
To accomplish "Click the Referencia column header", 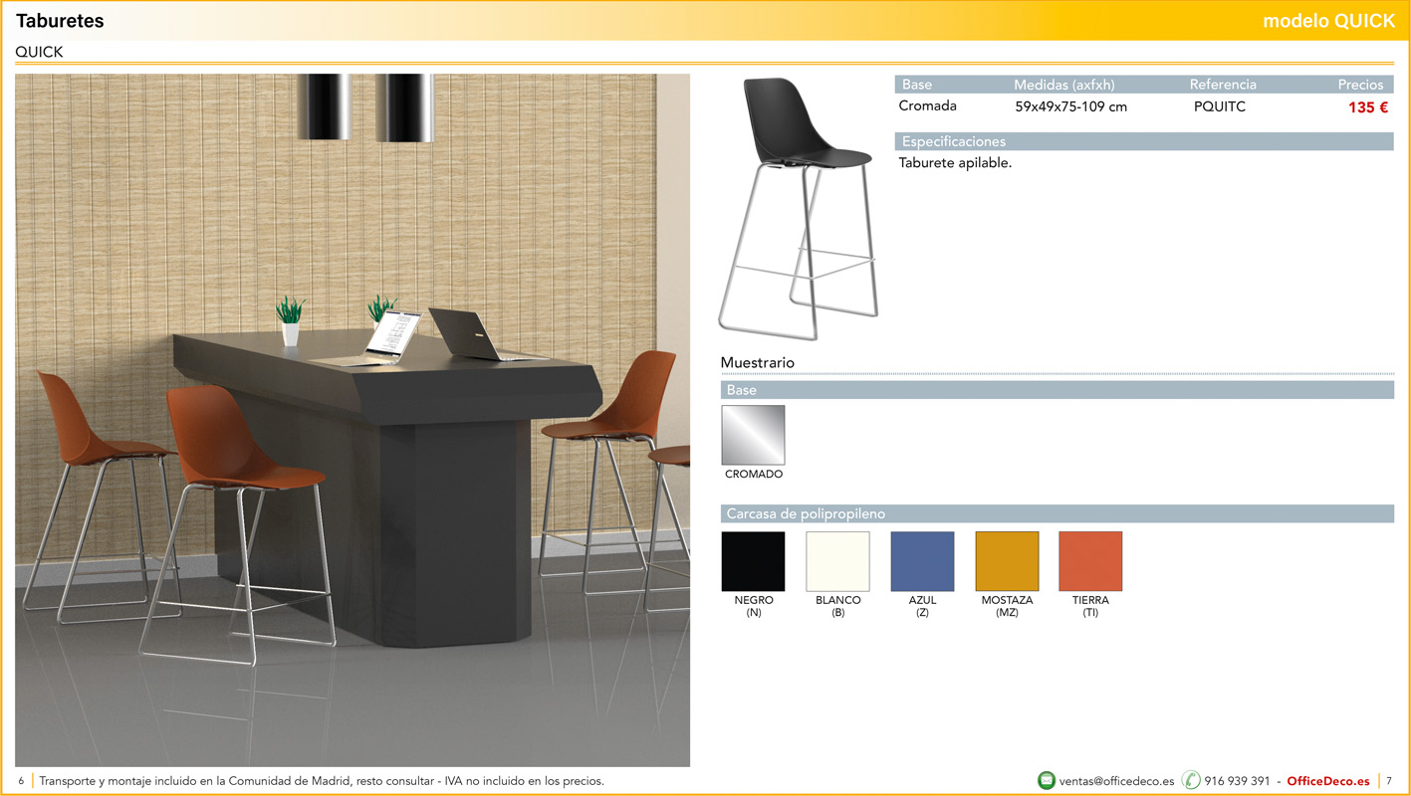I will pos(1223,85).
